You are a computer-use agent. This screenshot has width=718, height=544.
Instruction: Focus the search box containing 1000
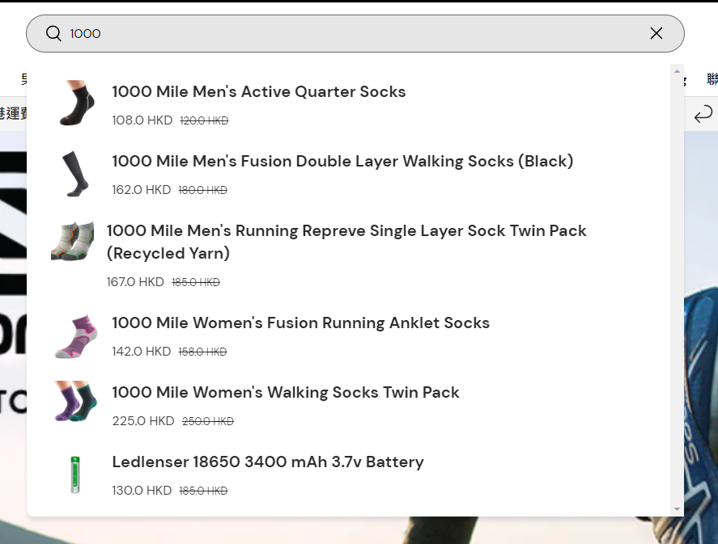(355, 33)
